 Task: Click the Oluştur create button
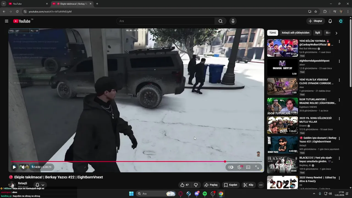coord(316,21)
